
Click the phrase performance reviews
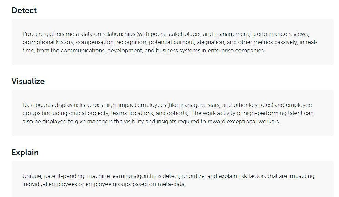pyautogui.click(x=281, y=34)
